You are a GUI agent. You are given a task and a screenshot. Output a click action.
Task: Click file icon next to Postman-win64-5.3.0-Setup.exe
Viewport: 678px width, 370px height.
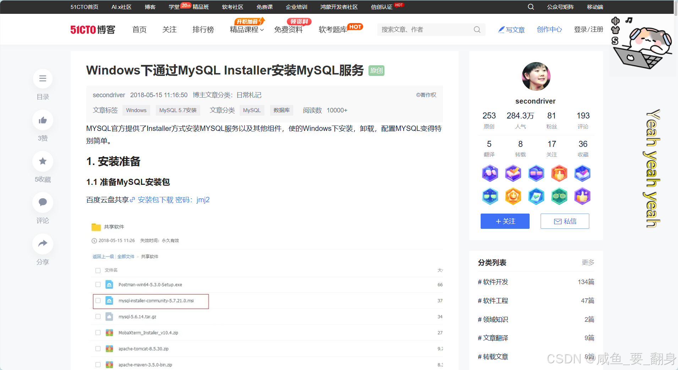tap(109, 285)
